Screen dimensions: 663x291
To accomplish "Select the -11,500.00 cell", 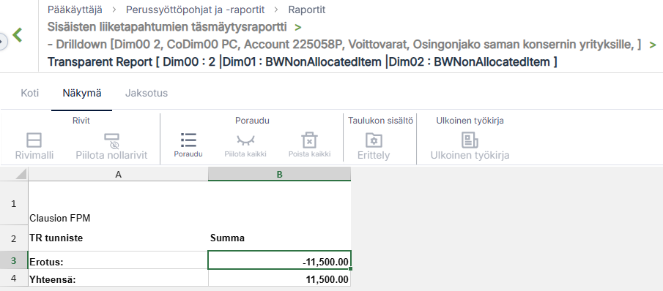I will [x=280, y=260].
